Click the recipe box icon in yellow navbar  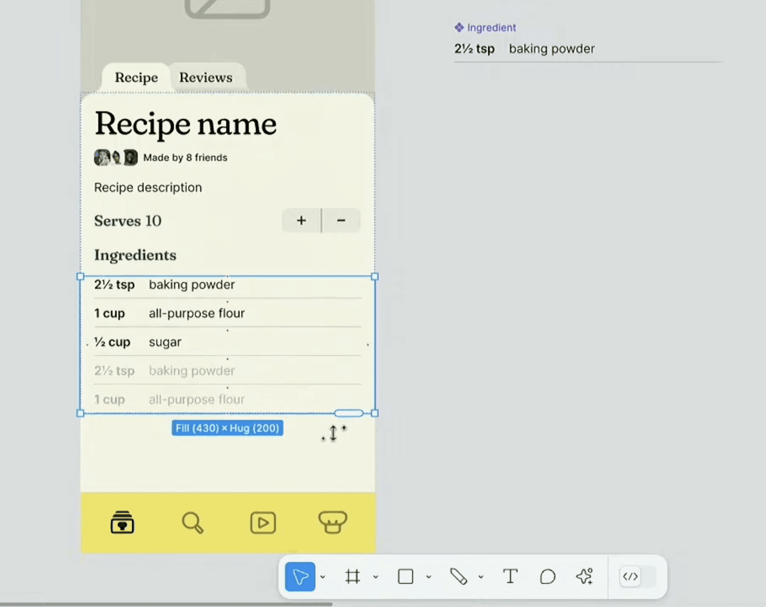pos(122,523)
